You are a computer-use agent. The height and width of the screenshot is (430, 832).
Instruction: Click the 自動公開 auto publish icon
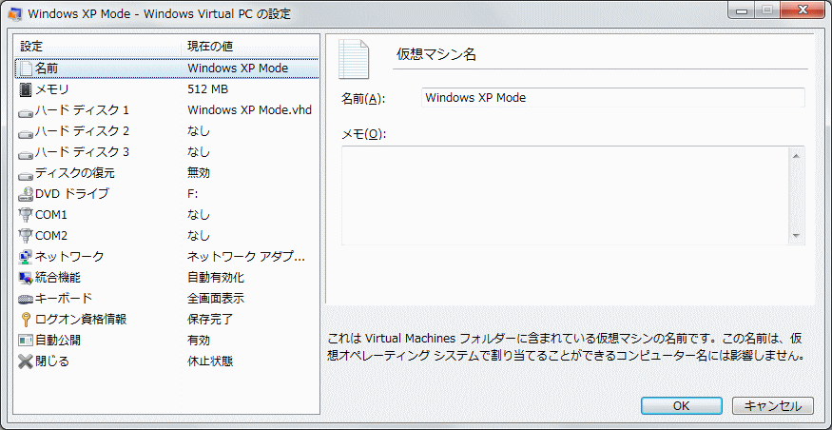26,340
